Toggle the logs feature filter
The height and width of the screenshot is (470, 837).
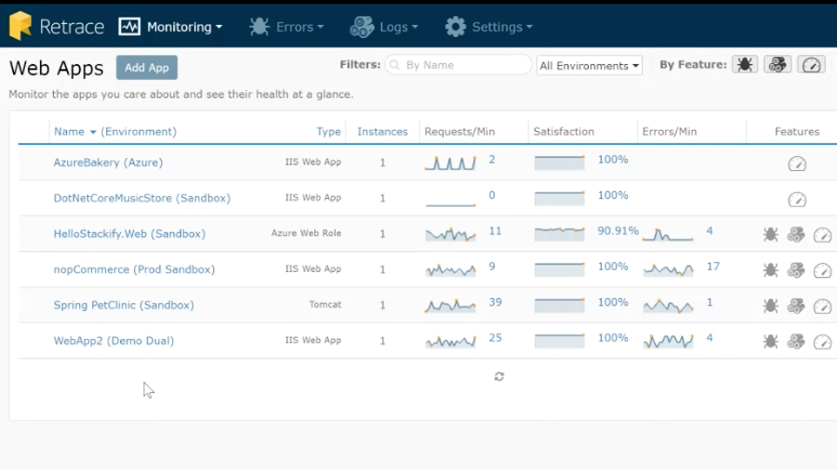pos(777,65)
